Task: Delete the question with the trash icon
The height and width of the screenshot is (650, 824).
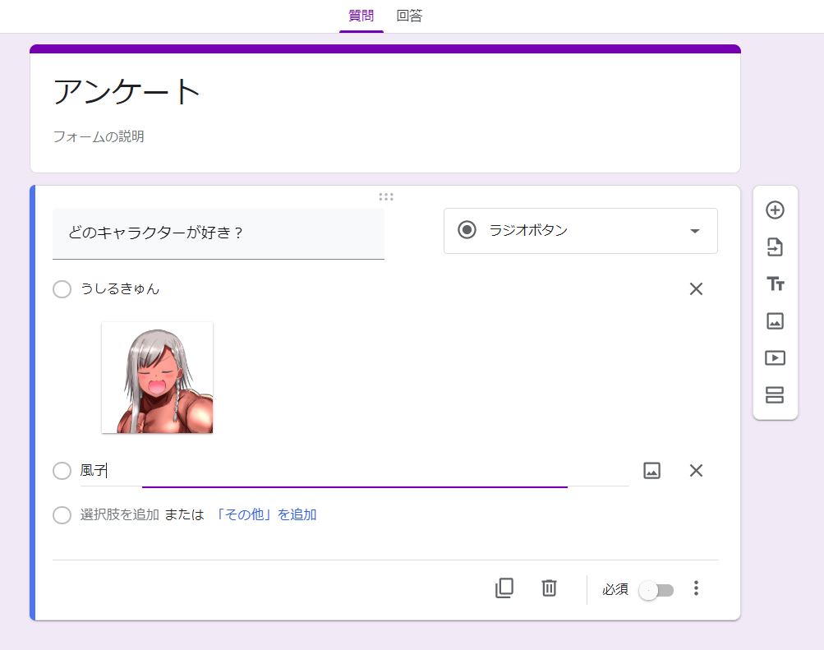Action: coord(548,588)
